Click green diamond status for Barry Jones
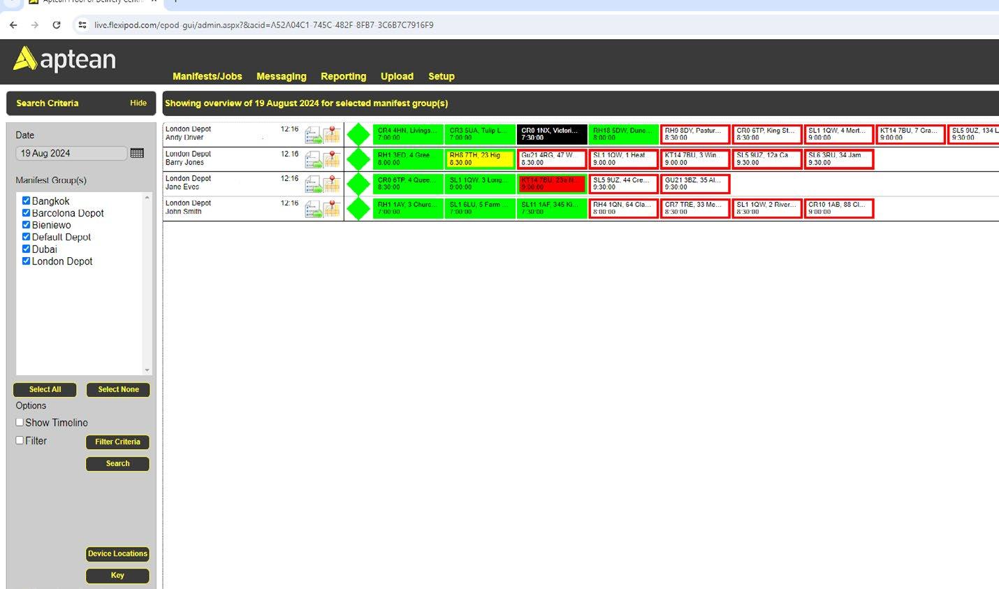Viewport: 999px width, 589px height. point(358,159)
